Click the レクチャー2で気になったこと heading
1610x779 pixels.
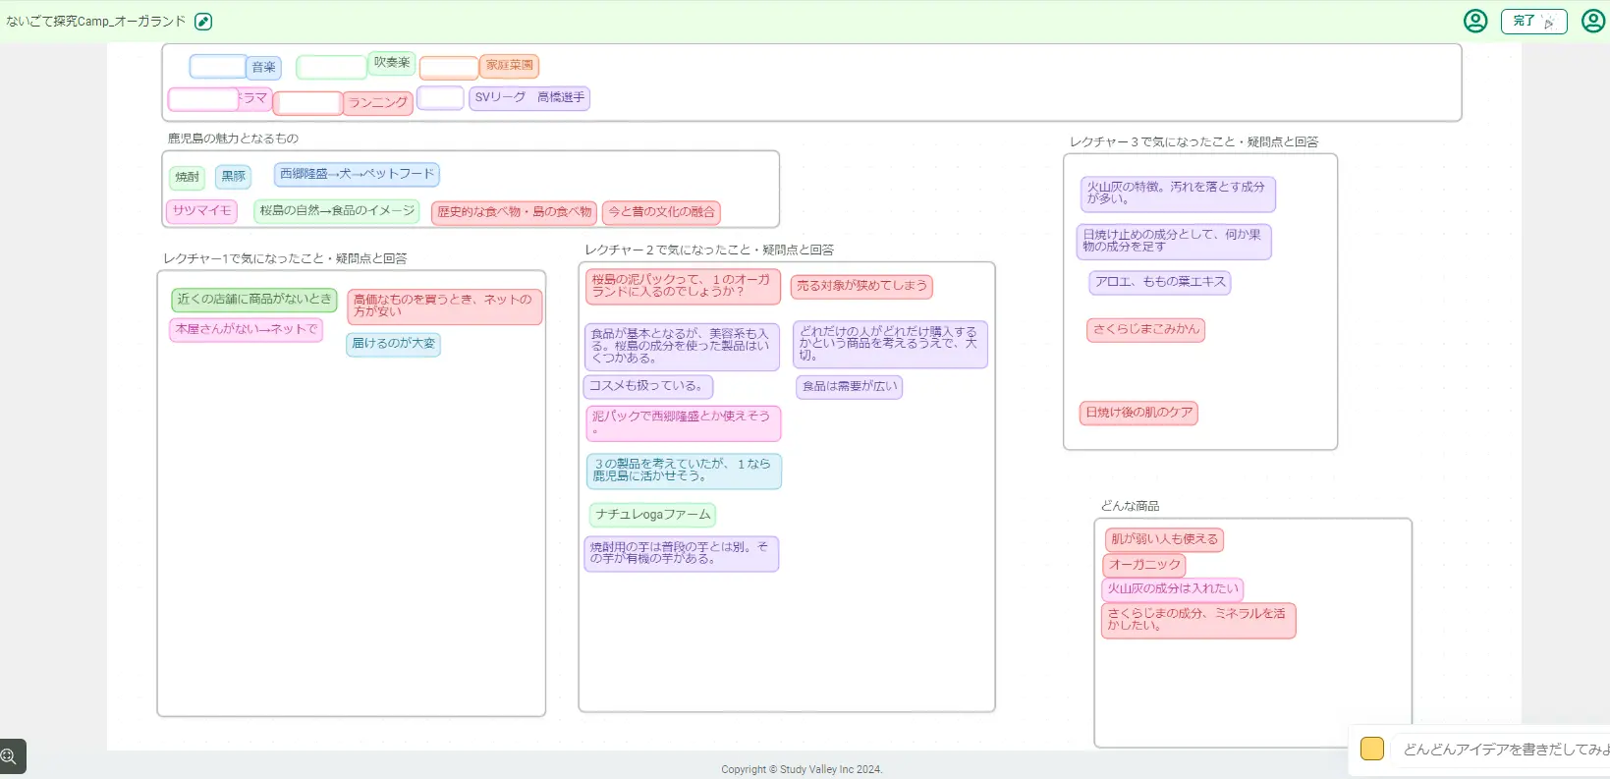(709, 250)
